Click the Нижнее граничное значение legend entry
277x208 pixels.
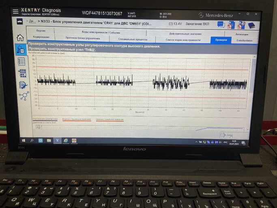point(110,120)
